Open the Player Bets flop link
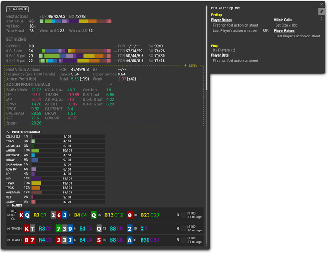 click(x=220, y=55)
